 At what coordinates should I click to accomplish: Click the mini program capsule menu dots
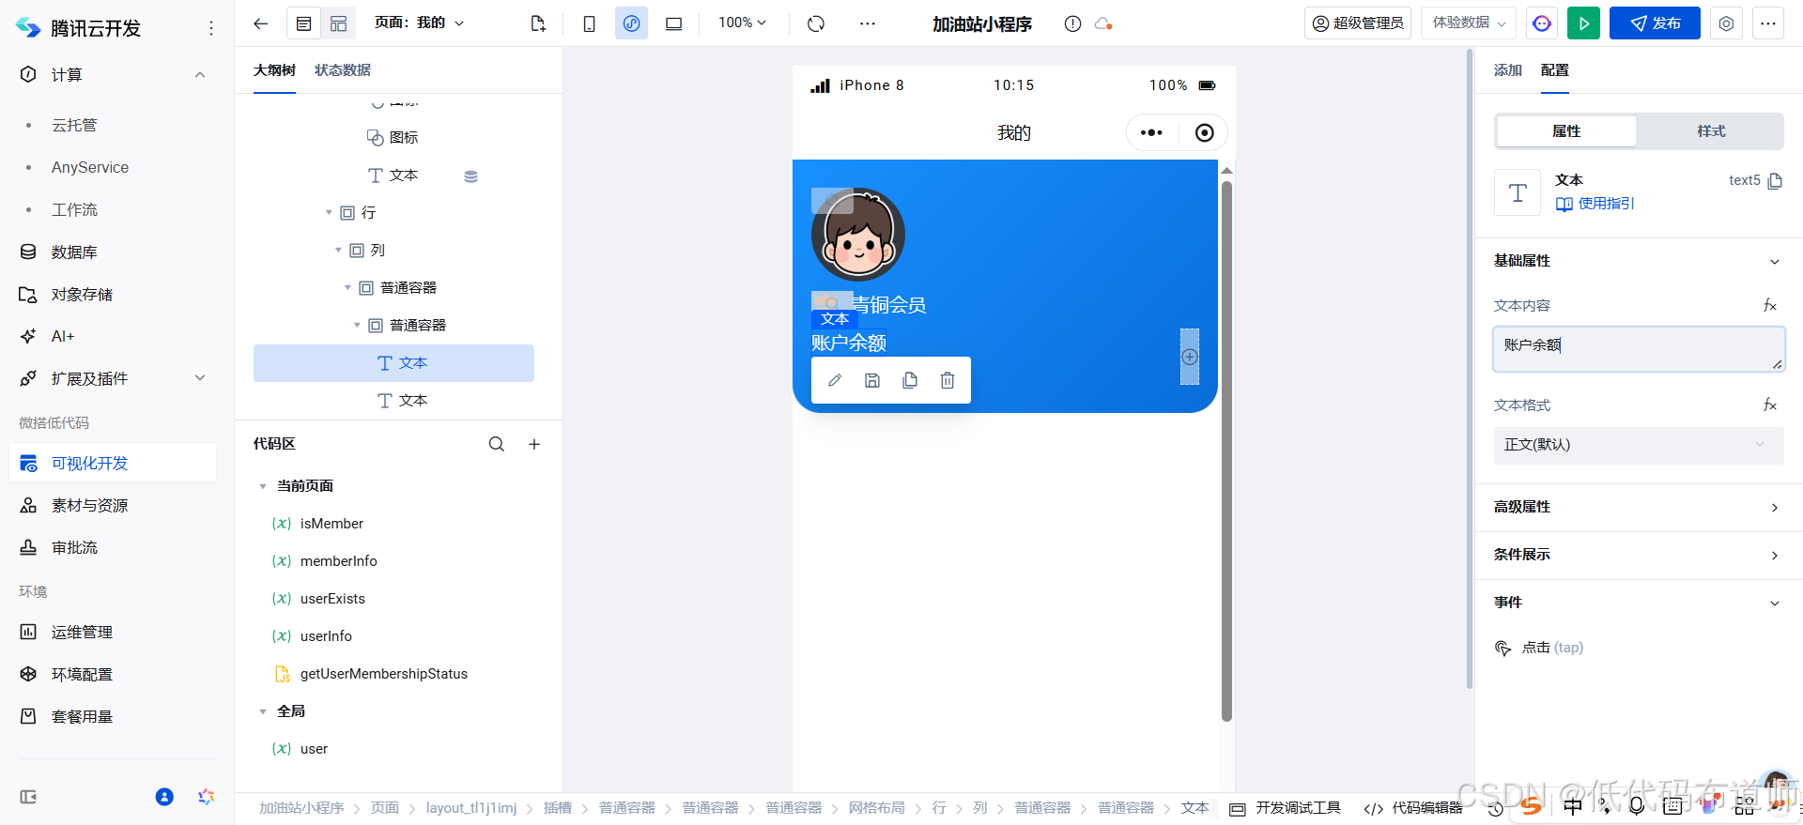pyautogui.click(x=1151, y=133)
